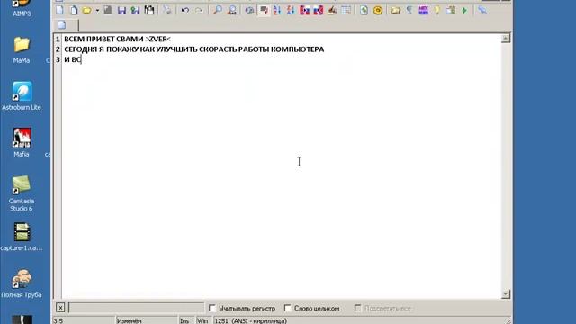Select the MaMa folder on desktop
Screen dimensions: 576x324
tap(22, 50)
